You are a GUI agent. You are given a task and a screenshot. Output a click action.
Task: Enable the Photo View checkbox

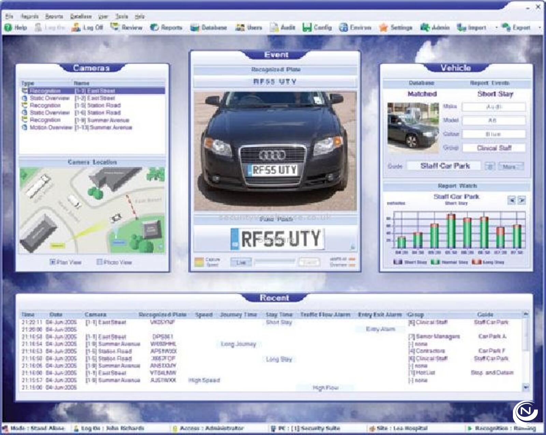point(99,262)
